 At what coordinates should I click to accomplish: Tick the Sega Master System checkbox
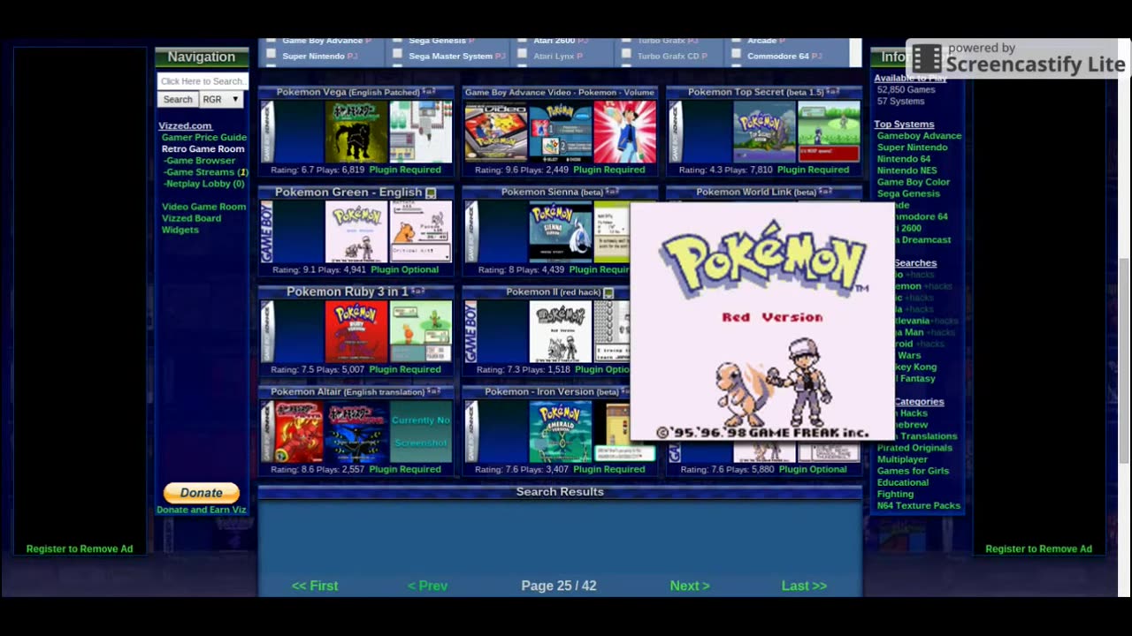397,54
